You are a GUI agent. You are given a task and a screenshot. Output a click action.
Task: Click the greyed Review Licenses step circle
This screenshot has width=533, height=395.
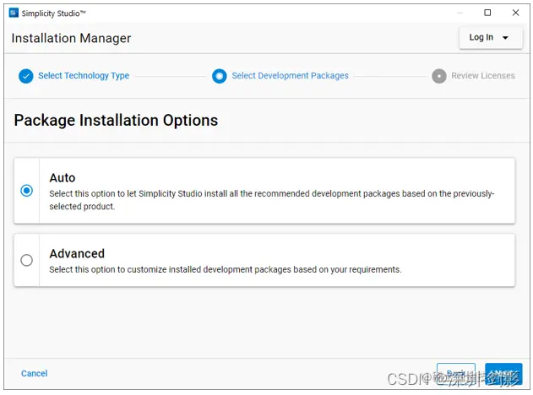[x=439, y=76]
